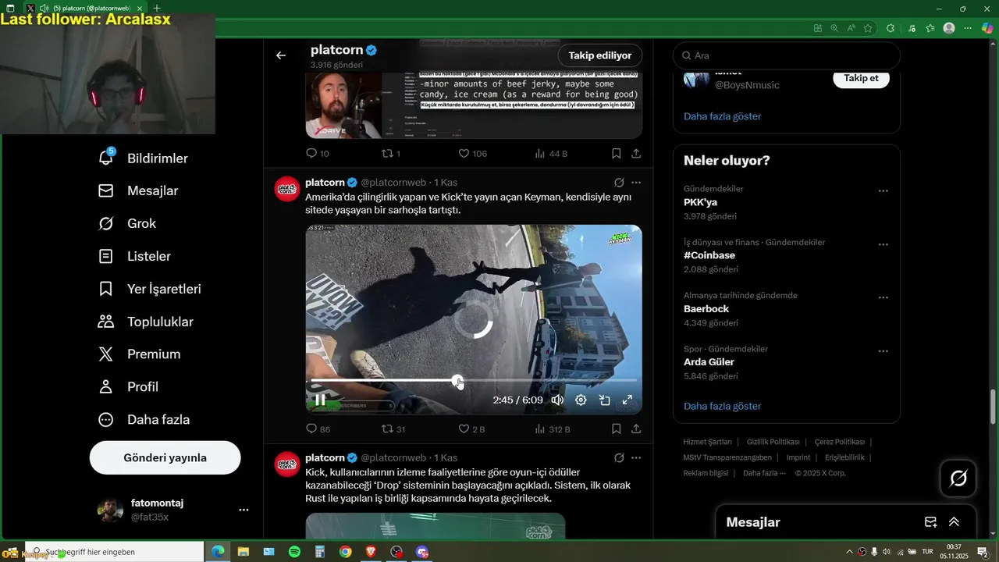999x562 pixels.
Task: Expand the Mesajlar drawer
Action: coord(954,522)
